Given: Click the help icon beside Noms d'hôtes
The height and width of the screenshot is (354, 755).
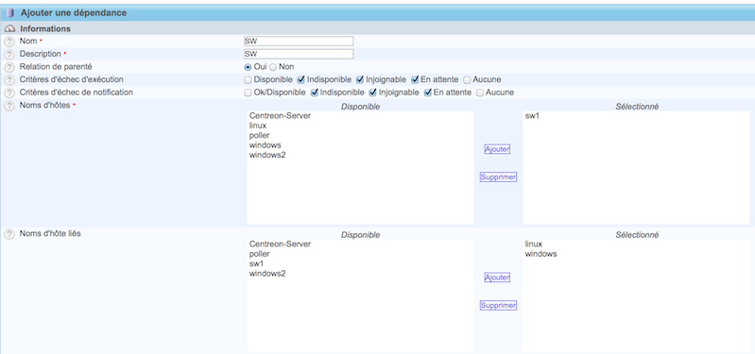Looking at the screenshot, I should (x=9, y=106).
